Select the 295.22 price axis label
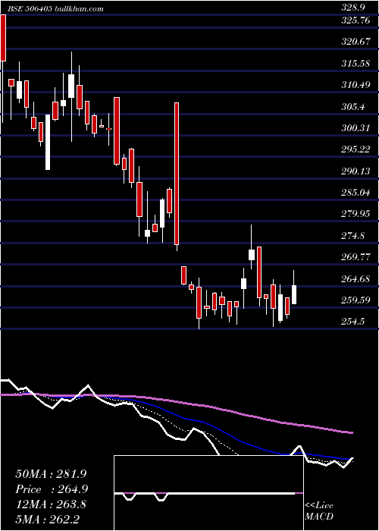This screenshot has width=379, height=531. pos(356,149)
